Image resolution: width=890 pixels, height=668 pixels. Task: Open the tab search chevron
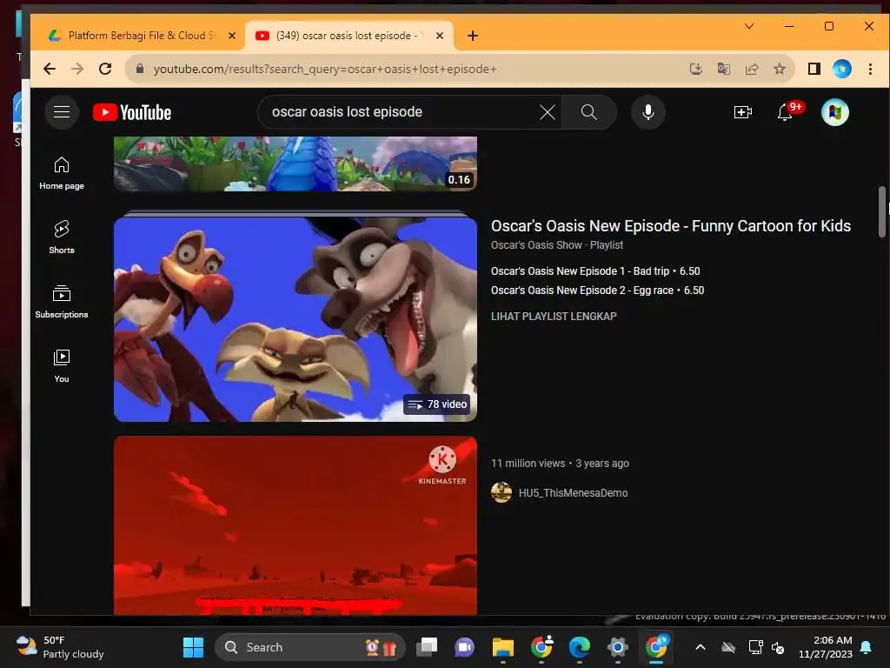pyautogui.click(x=749, y=26)
